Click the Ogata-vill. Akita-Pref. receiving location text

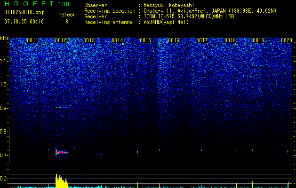click(210, 11)
